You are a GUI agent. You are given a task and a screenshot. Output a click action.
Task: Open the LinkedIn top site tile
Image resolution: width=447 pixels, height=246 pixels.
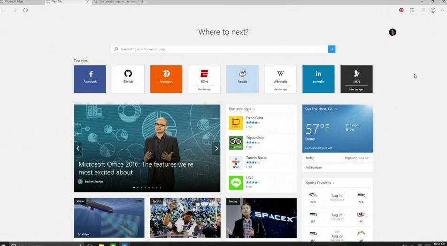(318, 79)
